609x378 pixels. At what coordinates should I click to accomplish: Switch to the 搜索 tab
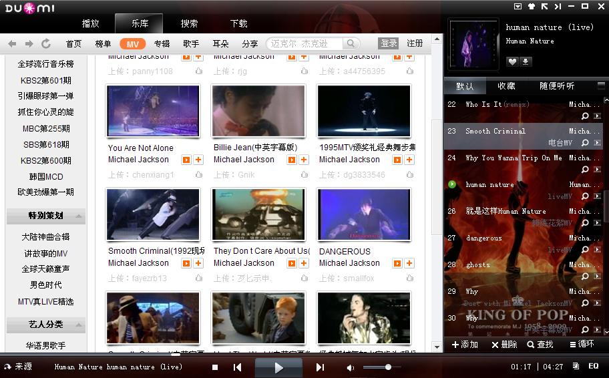coord(189,23)
